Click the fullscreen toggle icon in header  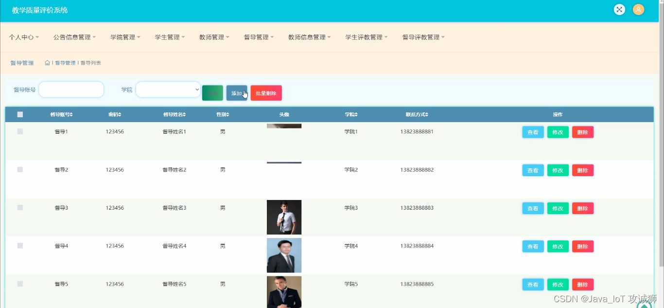tap(619, 10)
